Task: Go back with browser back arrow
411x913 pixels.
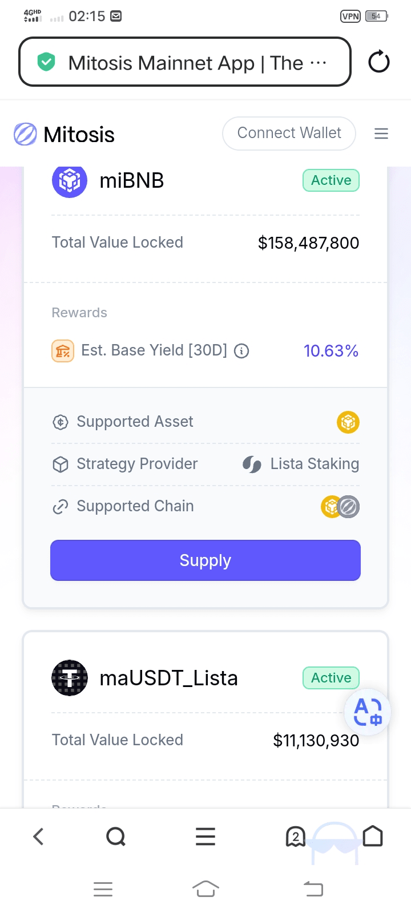Action: [x=38, y=837]
